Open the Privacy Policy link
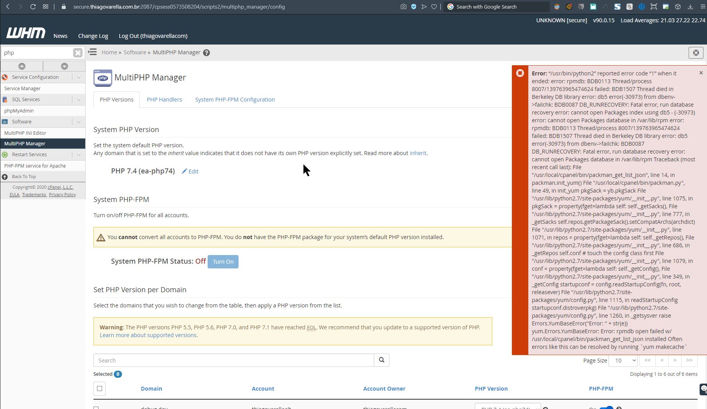 click(x=63, y=195)
